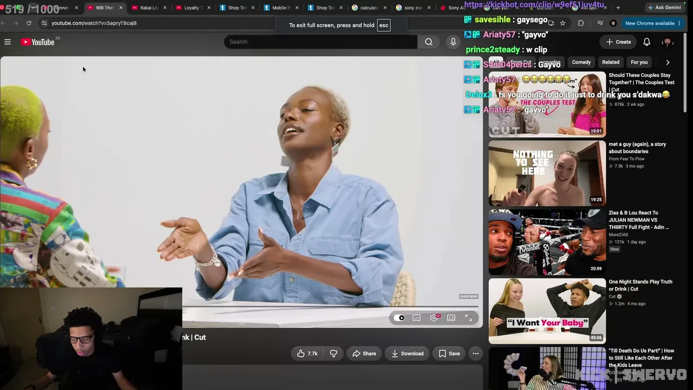Click the install/cast icon in the address bar
This screenshot has width=693, height=390.
click(x=551, y=23)
